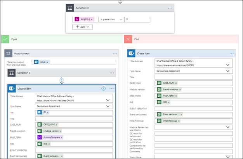Click the Update item title

coord(24,88)
